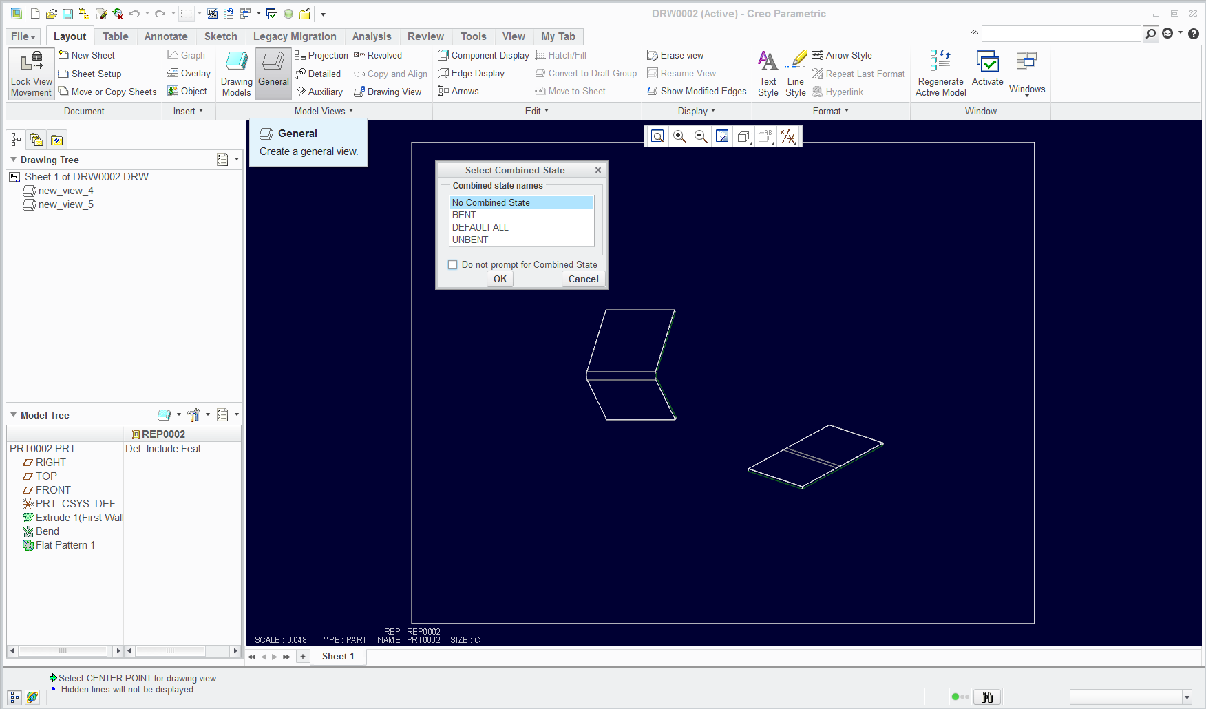Collapse the Model Tree panel
This screenshot has width=1206, height=709.
(13, 415)
